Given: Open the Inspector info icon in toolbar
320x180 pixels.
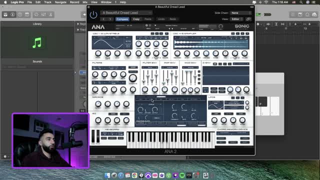Looking at the screenshot, I should click(12, 14).
